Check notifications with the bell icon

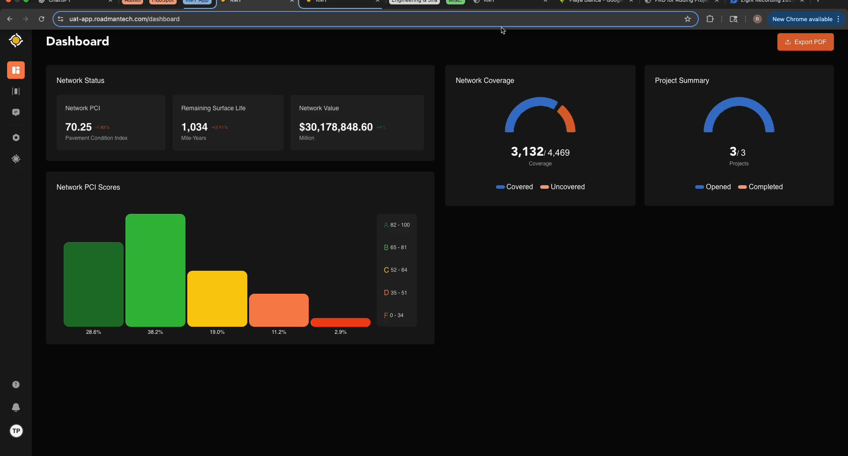[16, 407]
